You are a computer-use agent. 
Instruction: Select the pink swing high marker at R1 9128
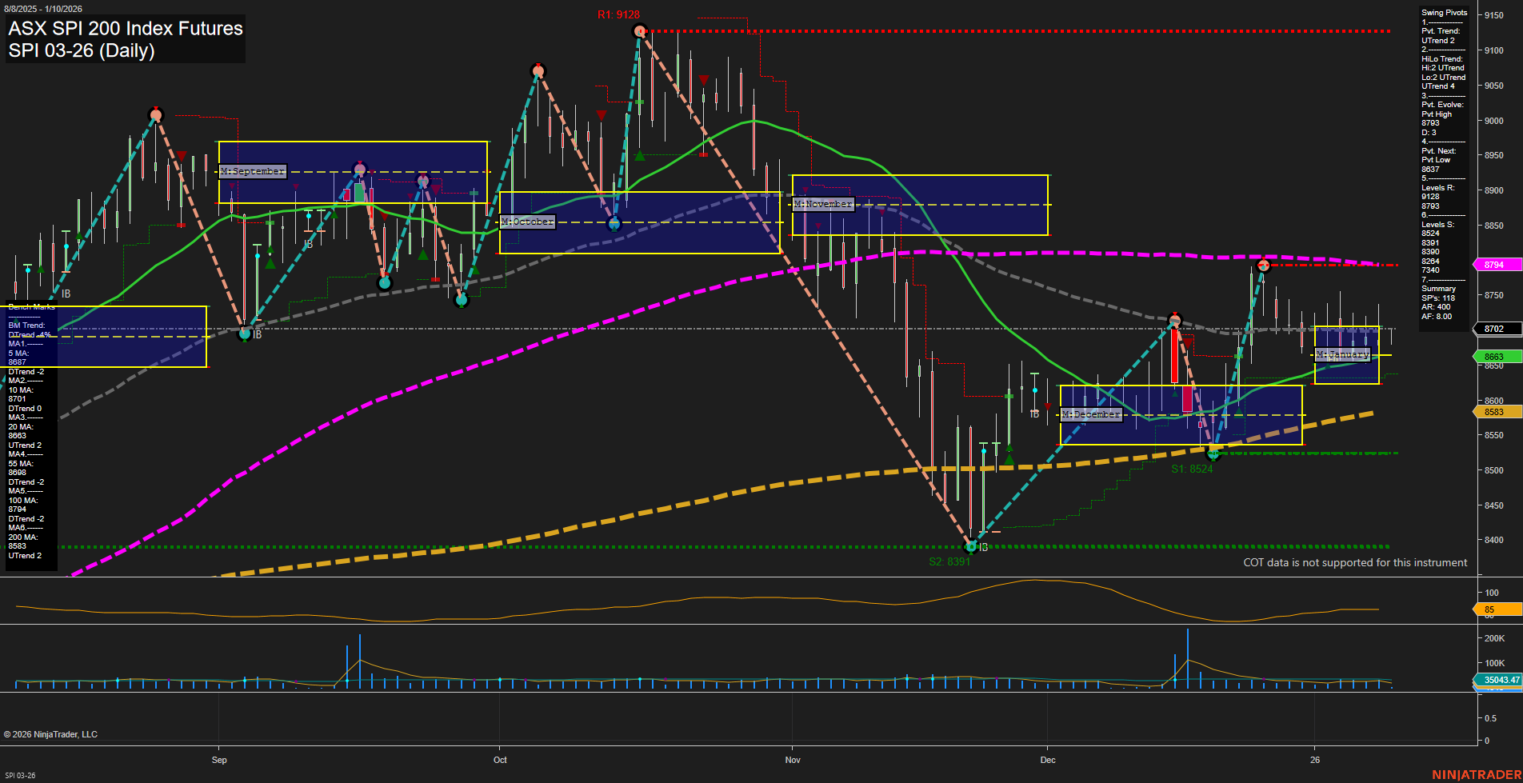[x=640, y=31]
